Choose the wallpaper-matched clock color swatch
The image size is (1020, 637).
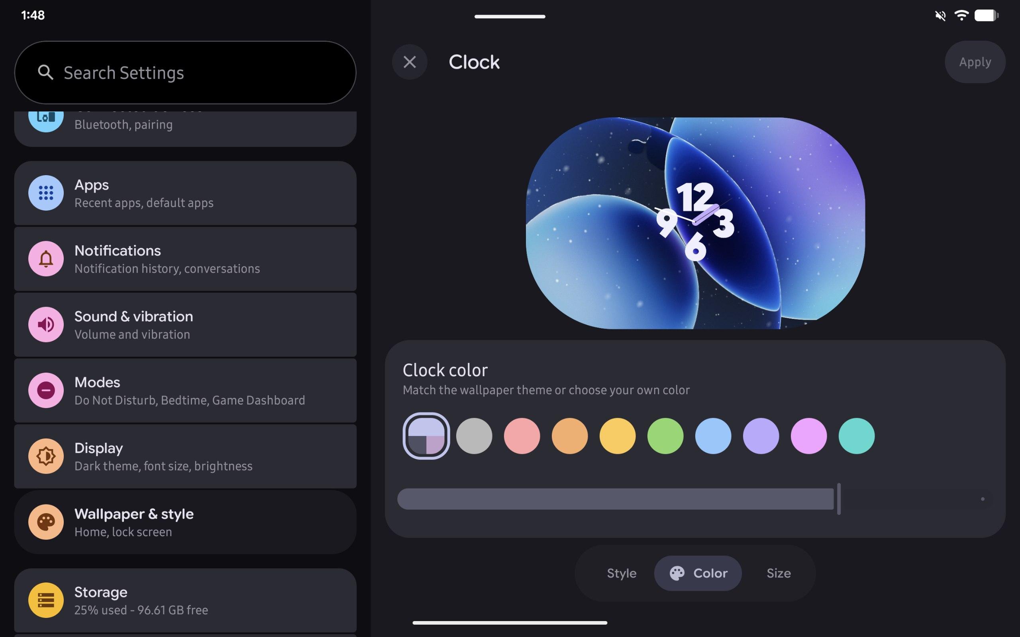tap(426, 436)
